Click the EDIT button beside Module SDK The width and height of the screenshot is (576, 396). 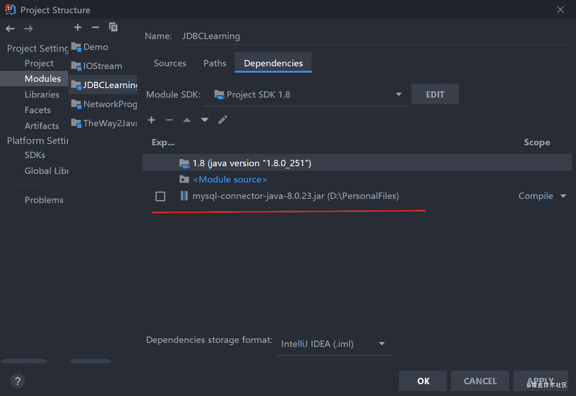(435, 94)
